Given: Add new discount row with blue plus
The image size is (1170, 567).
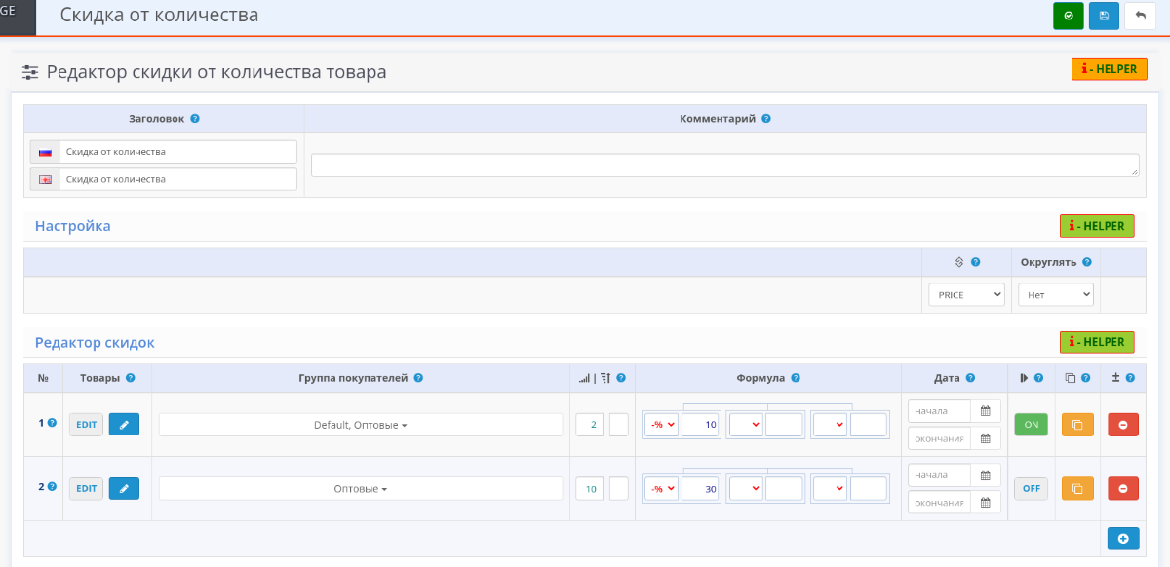Looking at the screenshot, I should [x=1123, y=539].
